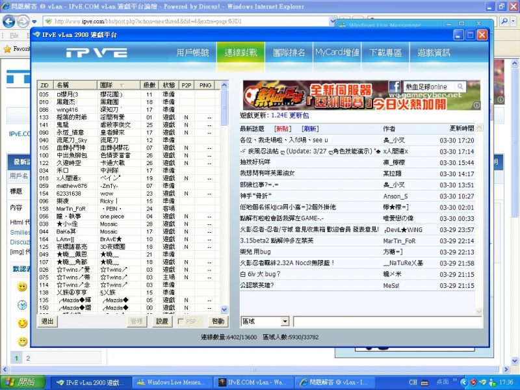520x390 pixels.
Task: Click the 開始 Start button on the taskbar
Action: click(16, 382)
